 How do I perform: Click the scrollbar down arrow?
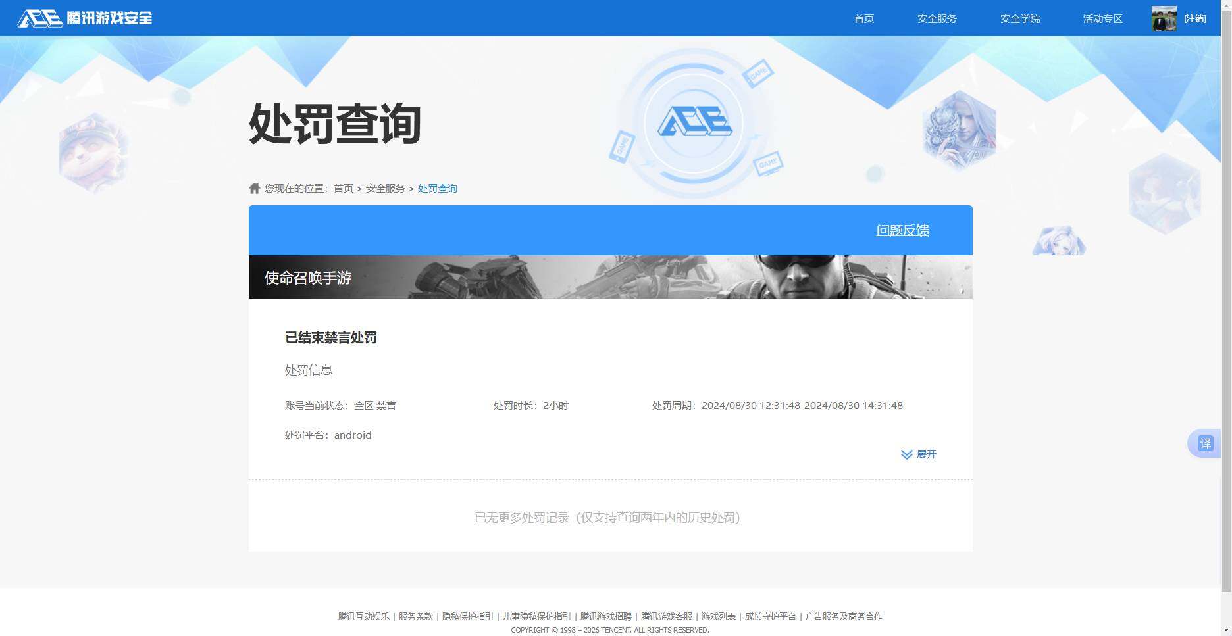pyautogui.click(x=1227, y=630)
